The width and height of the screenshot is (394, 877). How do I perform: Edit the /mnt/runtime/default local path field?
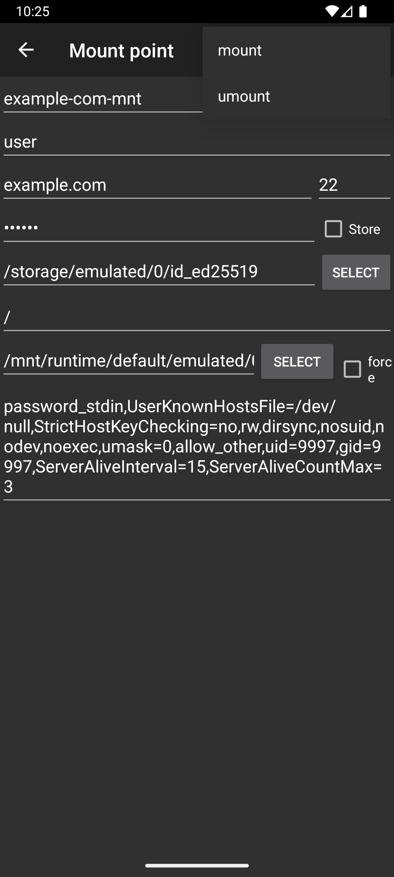[x=129, y=361]
